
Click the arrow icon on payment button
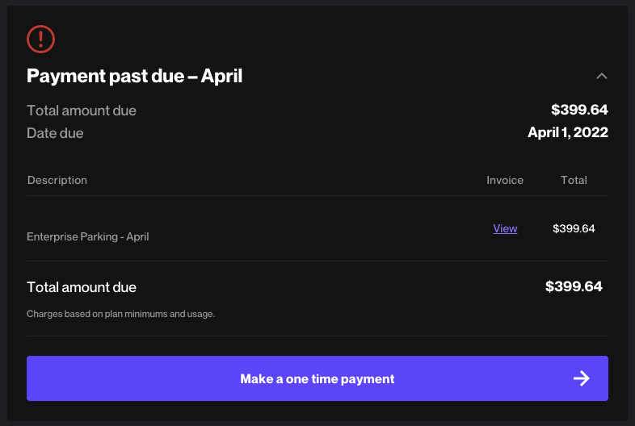coord(581,378)
